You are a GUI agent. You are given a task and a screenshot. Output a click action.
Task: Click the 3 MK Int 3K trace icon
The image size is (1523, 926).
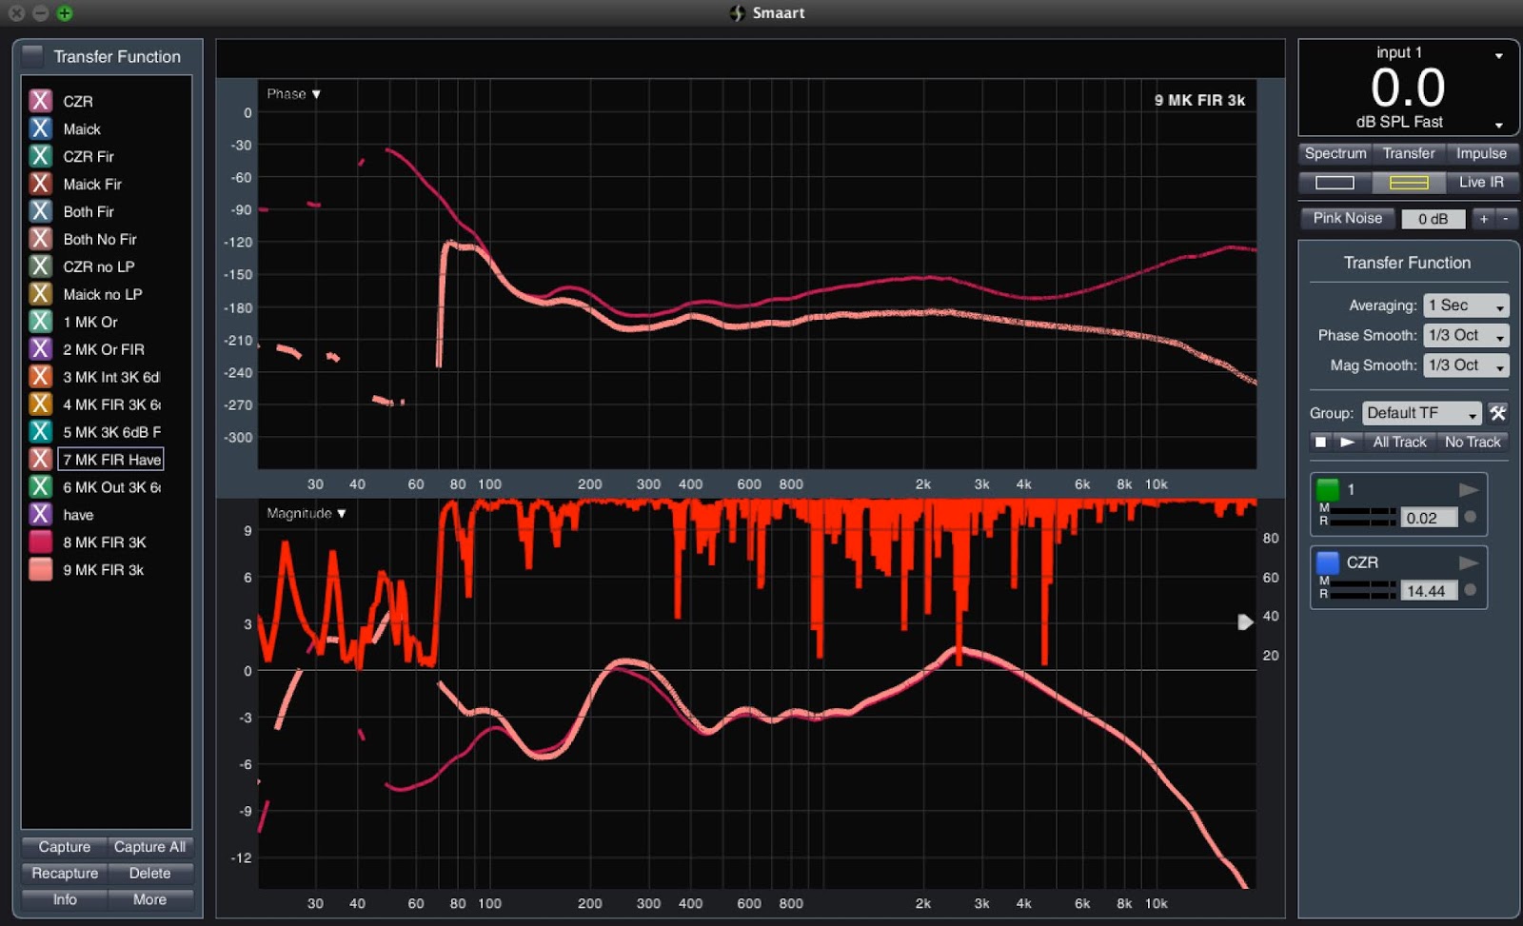pyautogui.click(x=40, y=377)
